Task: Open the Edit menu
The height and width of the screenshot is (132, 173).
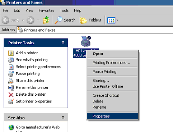Action: point(17,10)
